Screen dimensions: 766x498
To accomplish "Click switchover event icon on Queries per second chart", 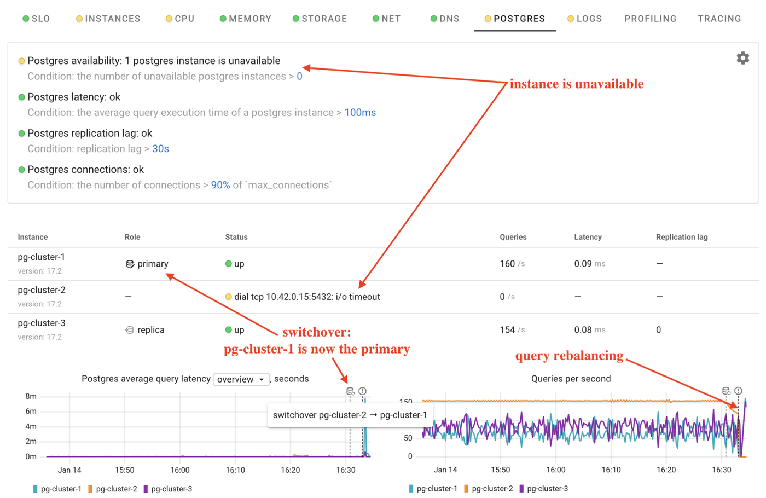I will pyautogui.click(x=726, y=391).
